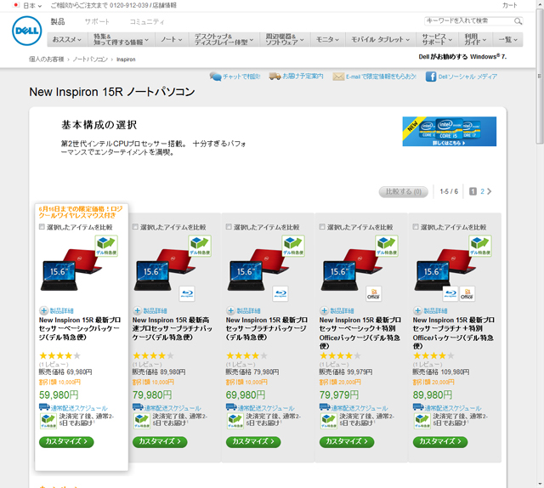Check compare box for the 69,980円 package

(x=229, y=227)
